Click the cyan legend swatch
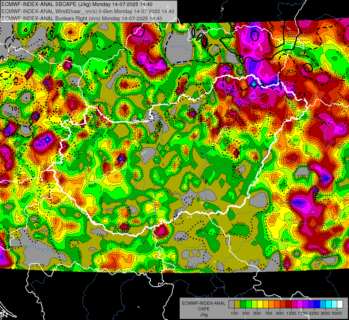Screen dimensions: 349x320 (329, 304)
